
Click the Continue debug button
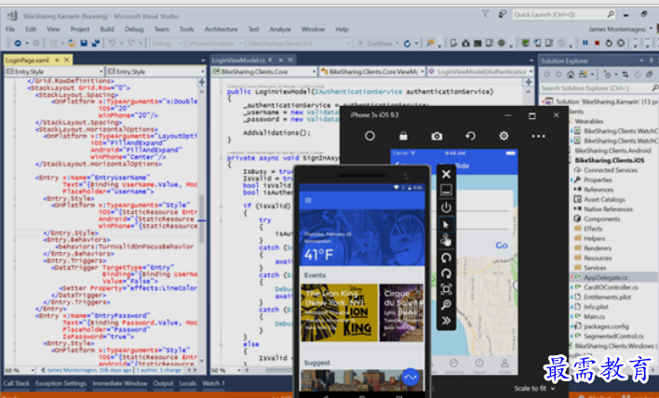click(375, 44)
